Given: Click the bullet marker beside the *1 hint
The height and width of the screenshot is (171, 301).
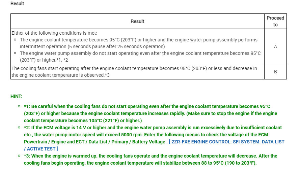Looking at the screenshot, I should [19, 107].
